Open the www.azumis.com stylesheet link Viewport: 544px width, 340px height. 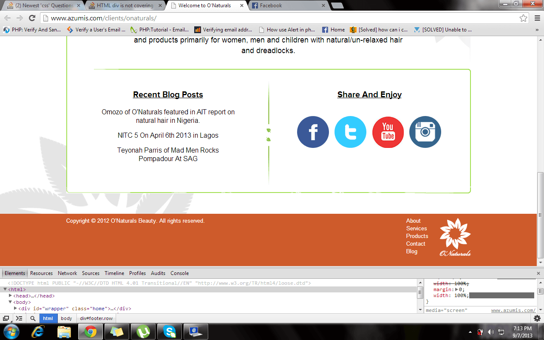point(513,310)
